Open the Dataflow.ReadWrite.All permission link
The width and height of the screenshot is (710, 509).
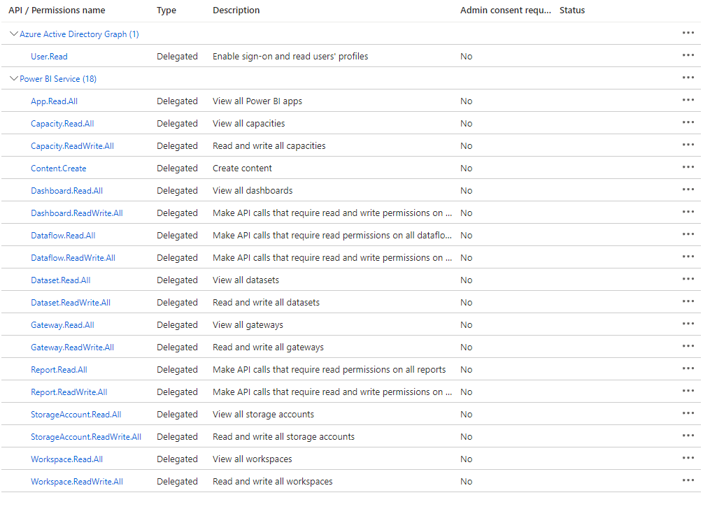pos(73,258)
